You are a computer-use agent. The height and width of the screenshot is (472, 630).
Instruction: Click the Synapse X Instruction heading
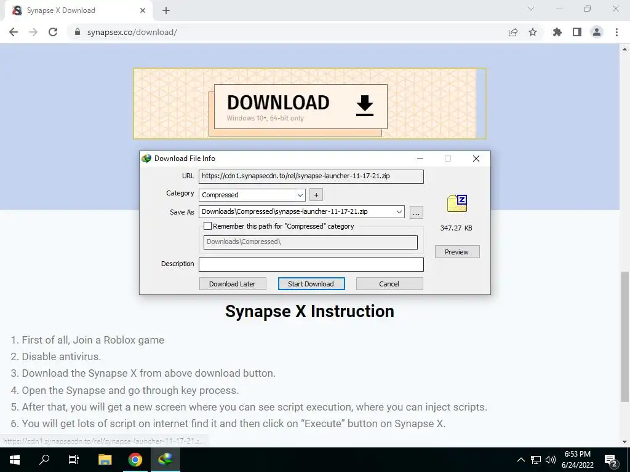point(309,312)
